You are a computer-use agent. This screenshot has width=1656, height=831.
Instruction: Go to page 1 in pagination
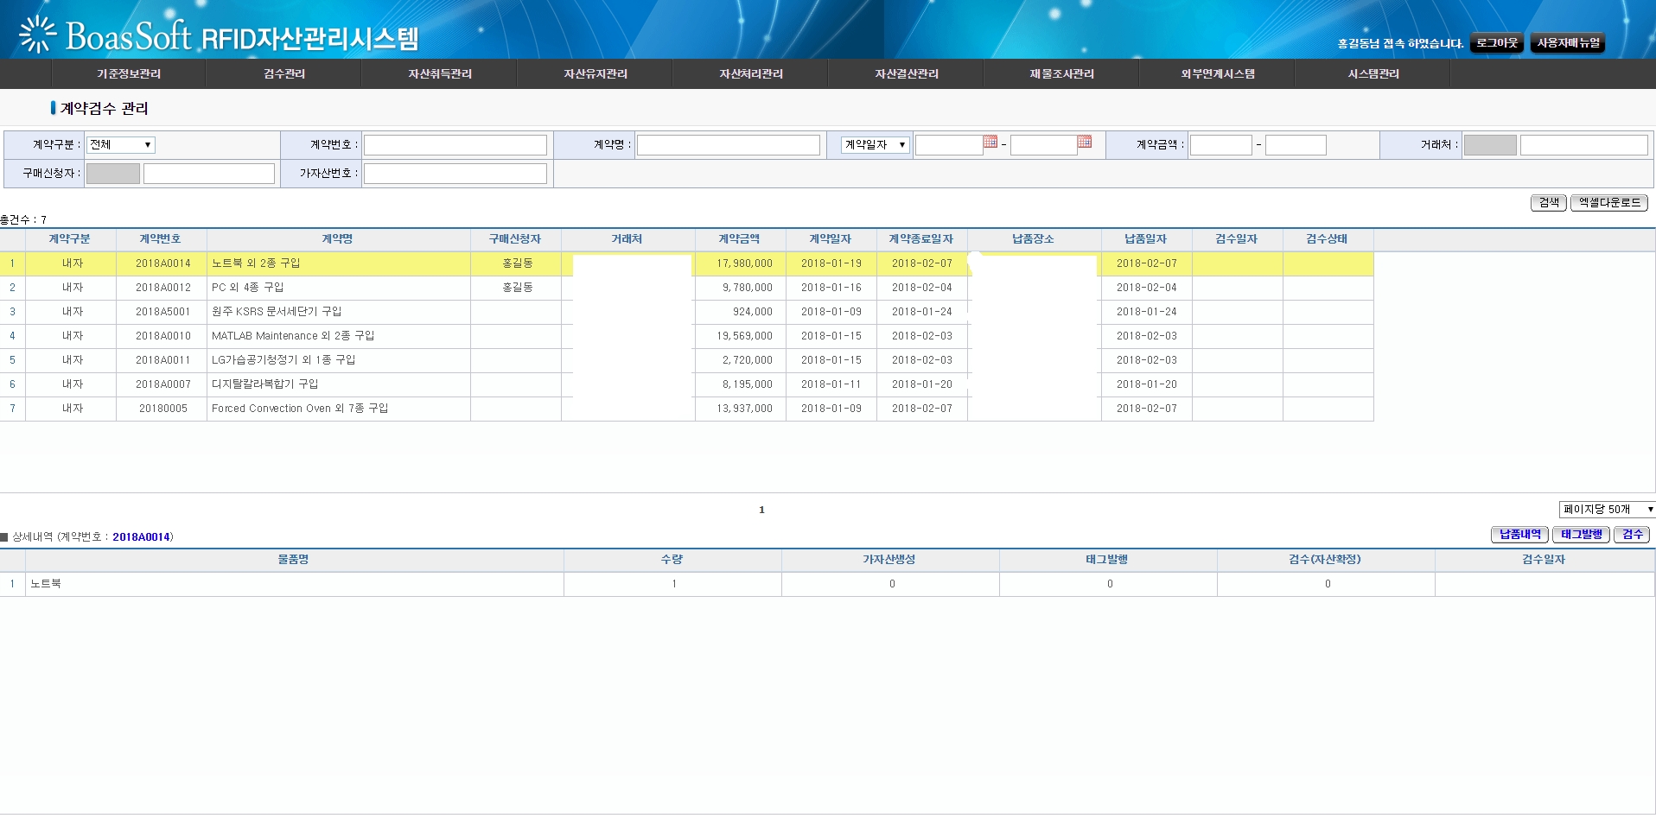coord(761,510)
